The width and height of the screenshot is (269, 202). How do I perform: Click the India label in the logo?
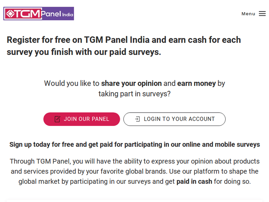coord(67,15)
